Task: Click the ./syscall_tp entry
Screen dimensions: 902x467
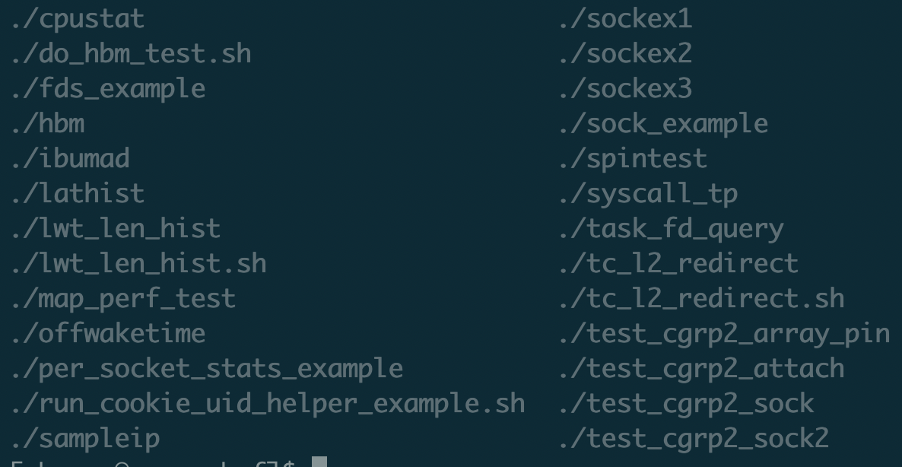Action: coord(648,193)
